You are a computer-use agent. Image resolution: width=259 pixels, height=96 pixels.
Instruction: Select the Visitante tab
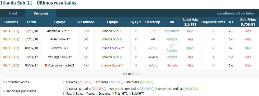41,13
